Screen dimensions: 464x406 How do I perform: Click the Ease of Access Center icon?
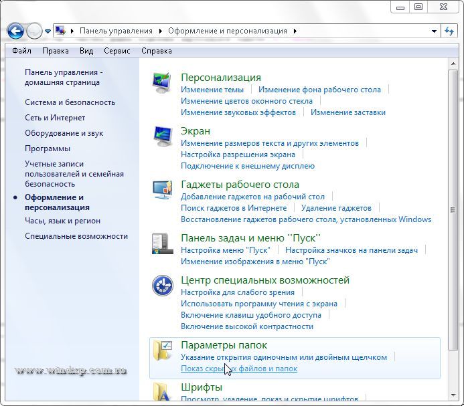tap(163, 286)
